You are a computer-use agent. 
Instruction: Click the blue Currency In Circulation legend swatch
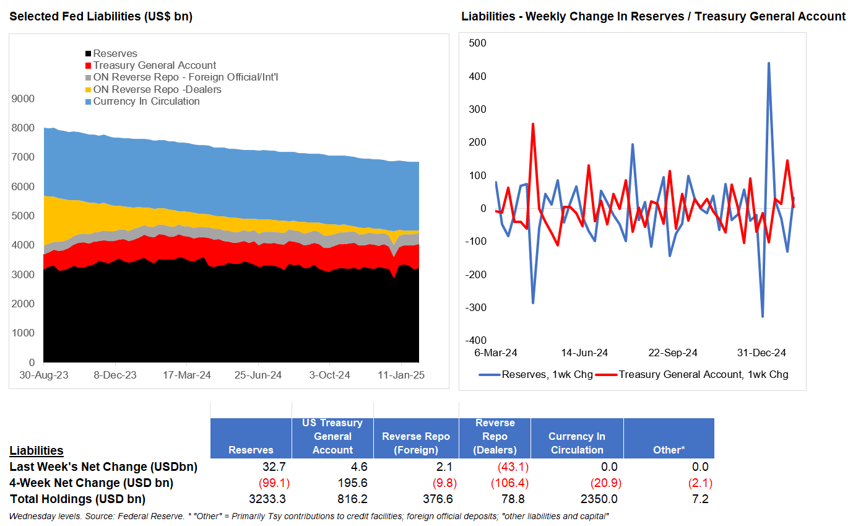click(89, 102)
